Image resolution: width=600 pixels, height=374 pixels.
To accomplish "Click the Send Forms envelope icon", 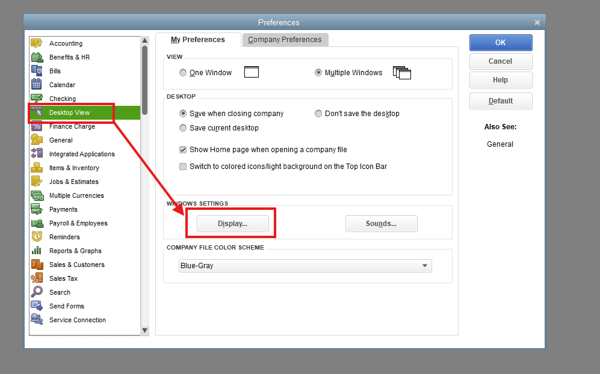I will [x=37, y=305].
